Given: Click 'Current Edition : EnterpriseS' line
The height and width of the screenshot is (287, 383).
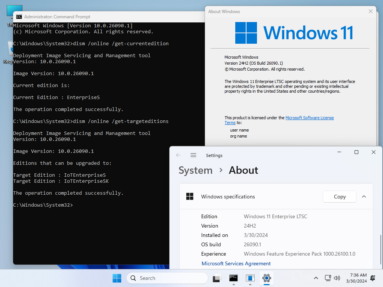Looking at the screenshot, I should [56, 98].
